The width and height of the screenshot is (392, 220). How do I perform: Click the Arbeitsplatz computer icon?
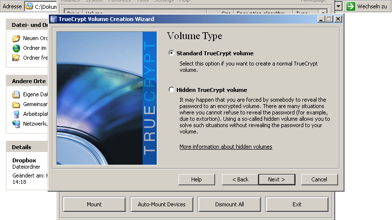point(16,114)
